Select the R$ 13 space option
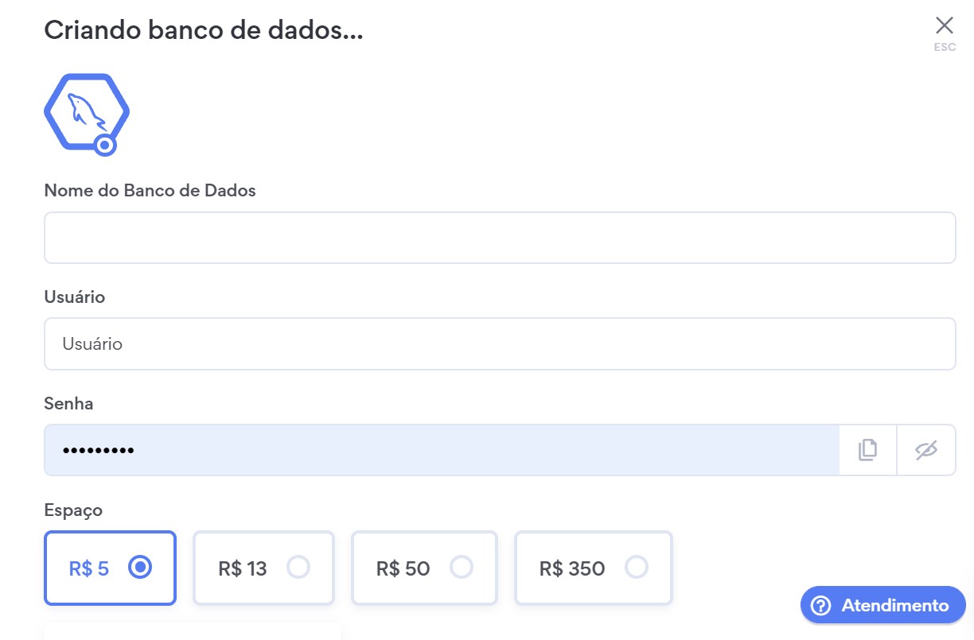This screenshot has width=974, height=640. click(x=263, y=568)
